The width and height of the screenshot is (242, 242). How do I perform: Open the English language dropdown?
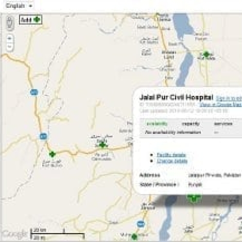pos(19,6)
